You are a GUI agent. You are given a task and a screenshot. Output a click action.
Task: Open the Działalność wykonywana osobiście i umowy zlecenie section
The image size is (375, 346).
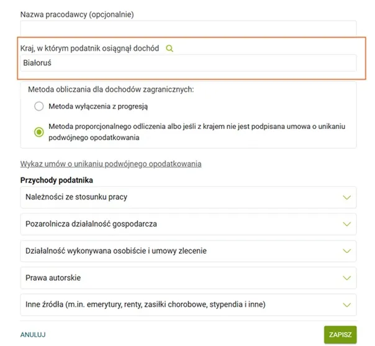116,251
